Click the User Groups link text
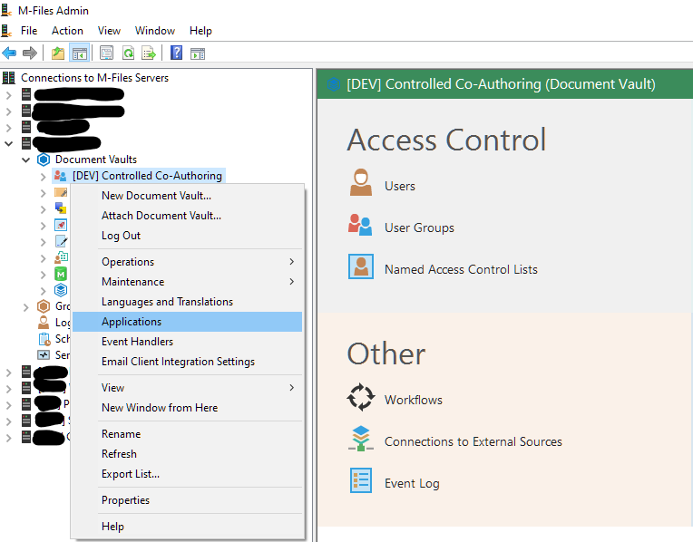This screenshot has width=693, height=542. 419,227
